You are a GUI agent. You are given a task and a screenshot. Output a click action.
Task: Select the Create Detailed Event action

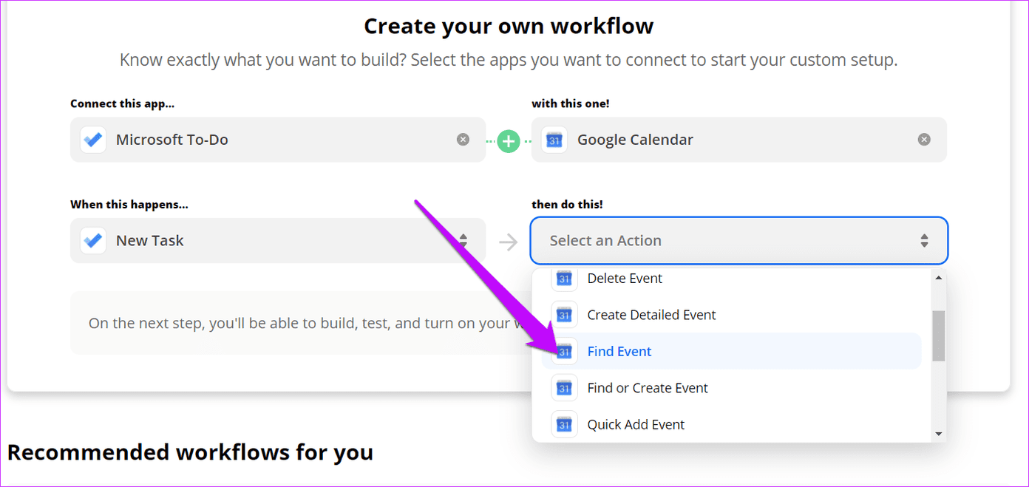tap(651, 315)
